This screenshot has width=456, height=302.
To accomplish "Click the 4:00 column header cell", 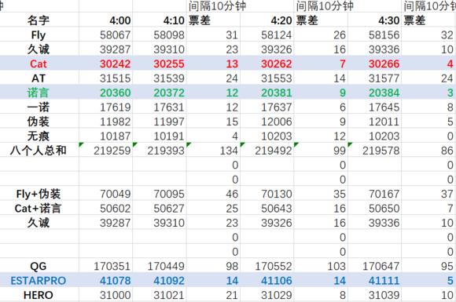I will (105, 20).
